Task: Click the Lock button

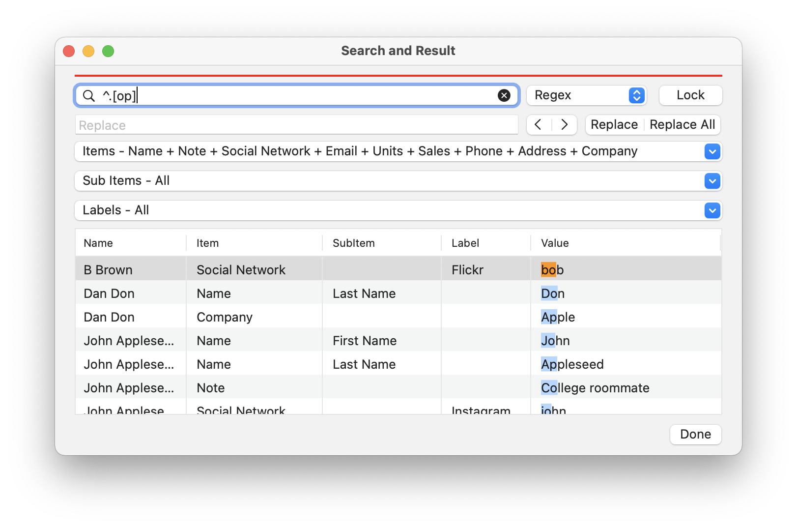Action: tap(690, 95)
